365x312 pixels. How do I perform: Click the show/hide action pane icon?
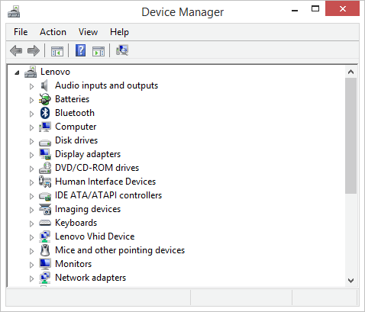99,51
